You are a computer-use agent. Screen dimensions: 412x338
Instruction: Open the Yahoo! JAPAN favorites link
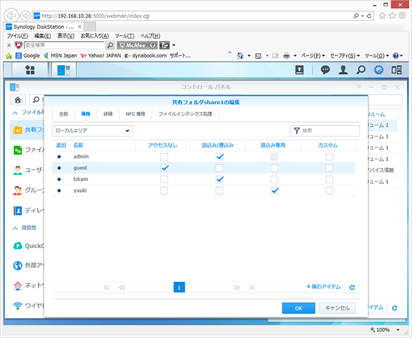tap(101, 56)
